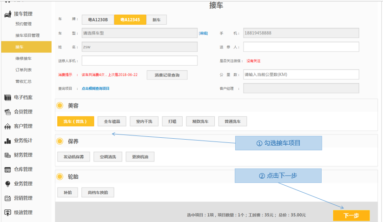Collapse the 美容 category section
Image resolution: width=383 pixels, height=222 pixels.
[60, 106]
